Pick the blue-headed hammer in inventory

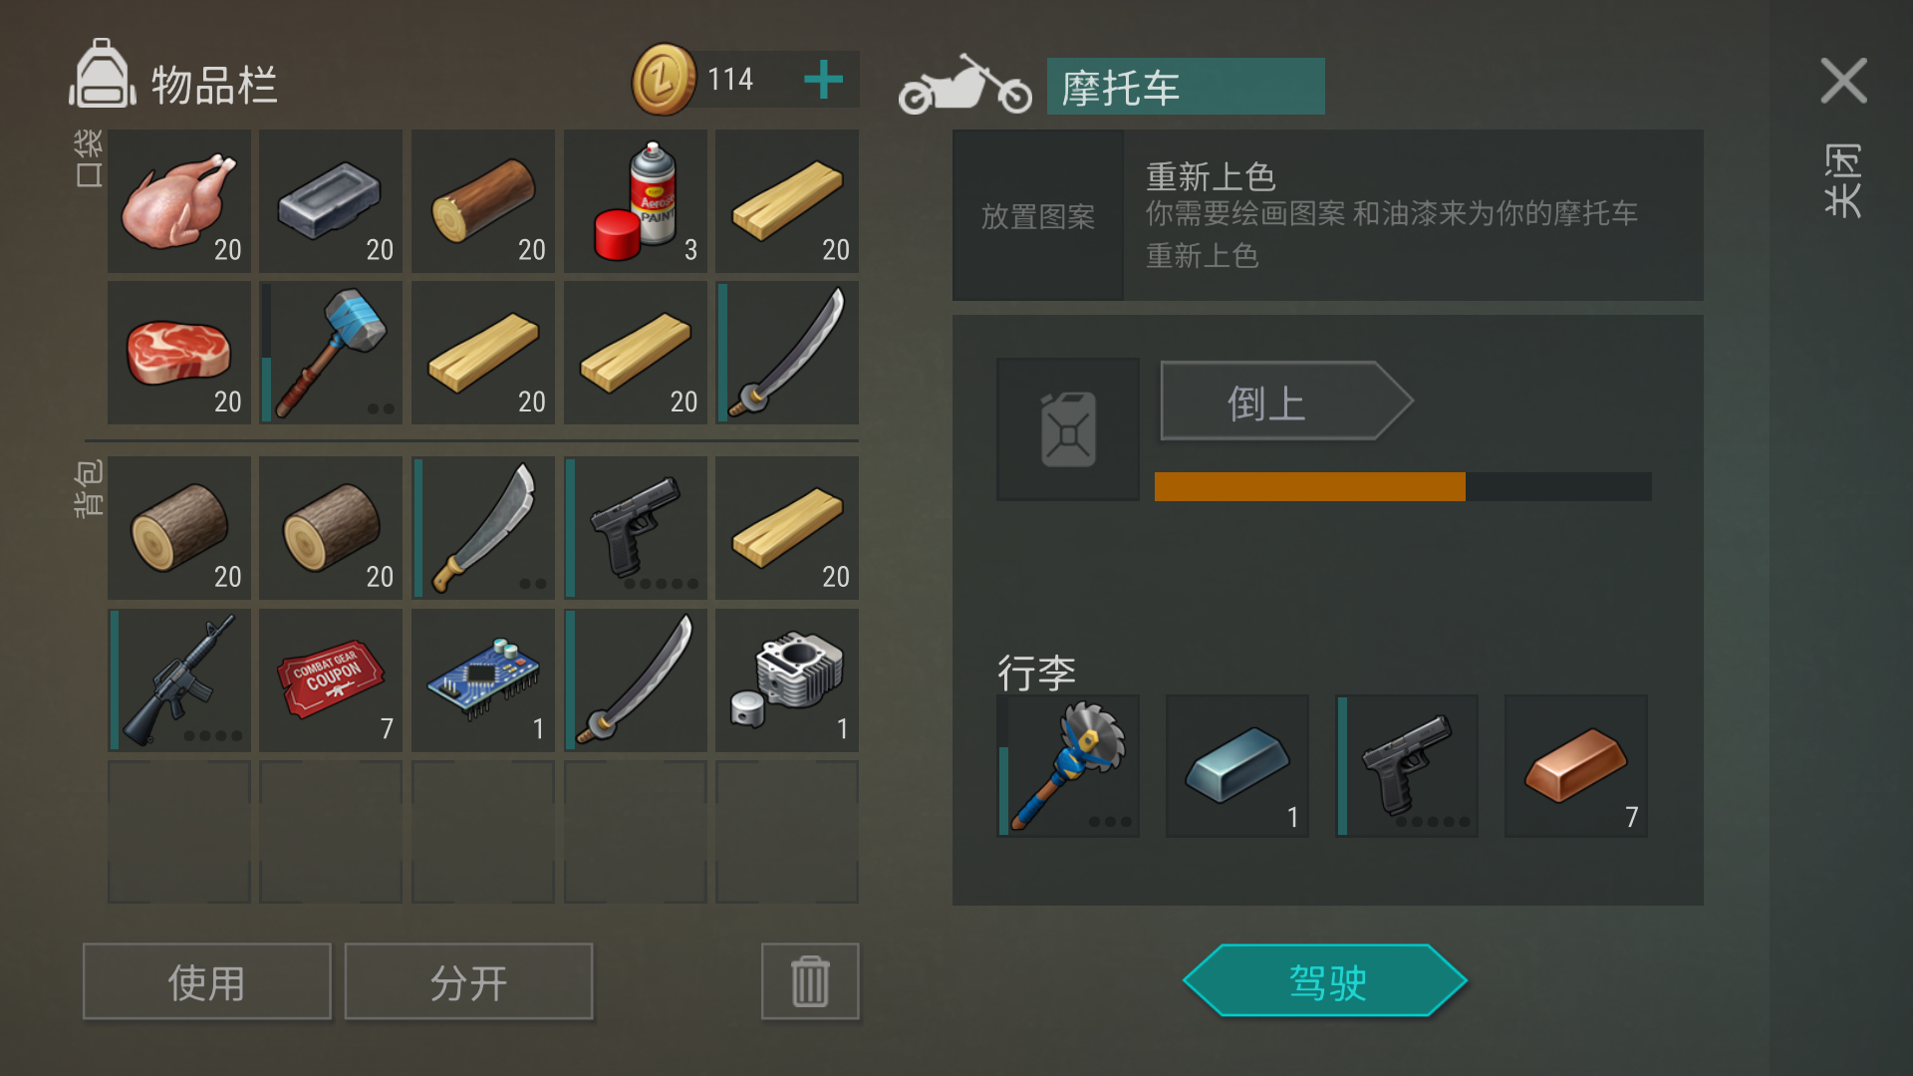tap(331, 353)
